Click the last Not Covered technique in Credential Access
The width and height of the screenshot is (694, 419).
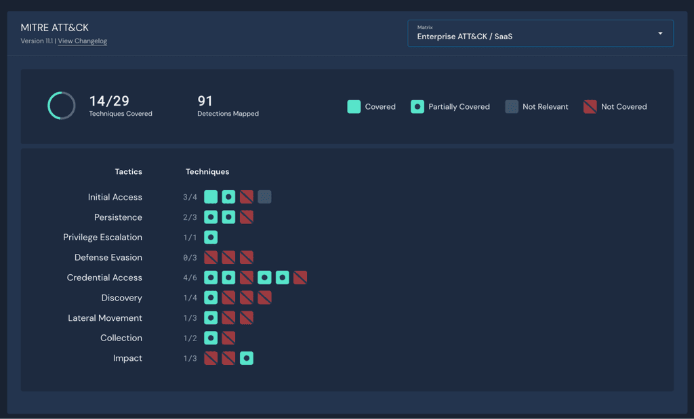300,277
